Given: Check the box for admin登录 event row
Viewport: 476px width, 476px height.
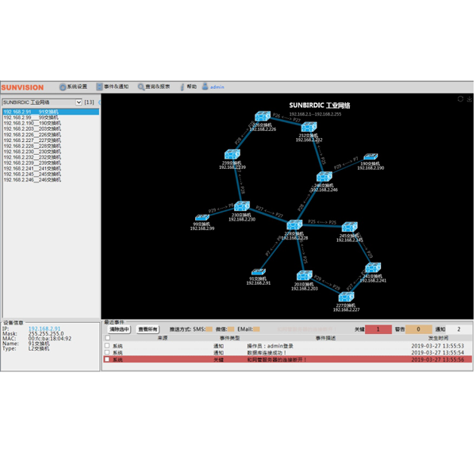Looking at the screenshot, I should (x=107, y=346).
